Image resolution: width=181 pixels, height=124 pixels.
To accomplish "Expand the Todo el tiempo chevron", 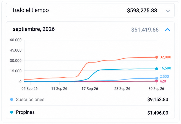I will (167, 11).
